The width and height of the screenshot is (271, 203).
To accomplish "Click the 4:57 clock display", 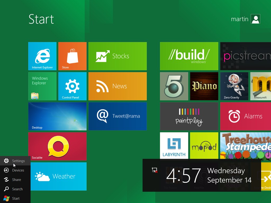I will (184, 176).
